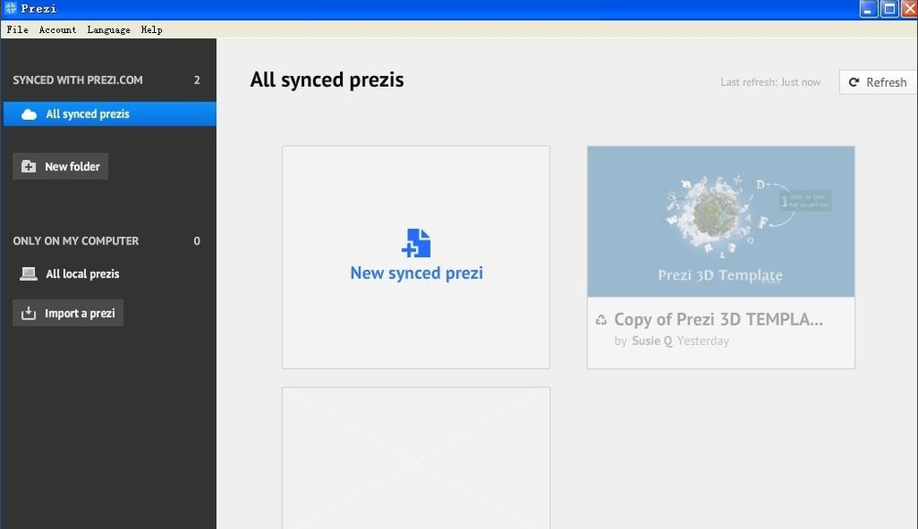
Task: Open the Account menu
Action: point(58,29)
